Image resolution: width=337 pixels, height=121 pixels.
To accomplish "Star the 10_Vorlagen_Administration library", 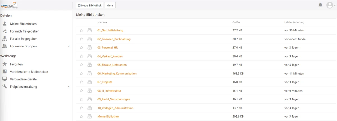I will 81,108.
